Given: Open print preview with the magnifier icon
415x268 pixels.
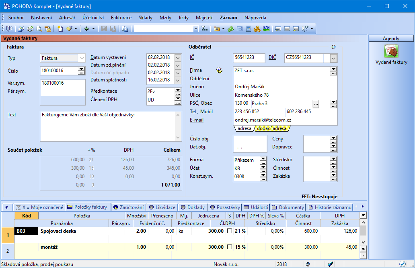Looking at the screenshot, I should click(x=39, y=28).
